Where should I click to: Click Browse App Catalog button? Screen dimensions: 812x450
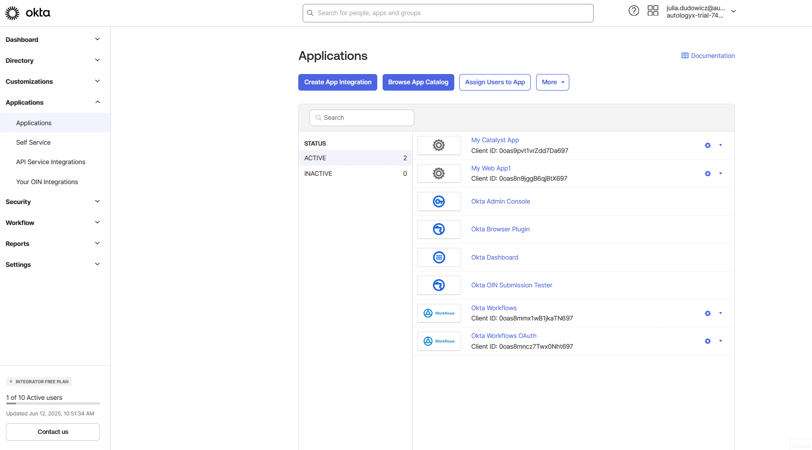click(418, 82)
